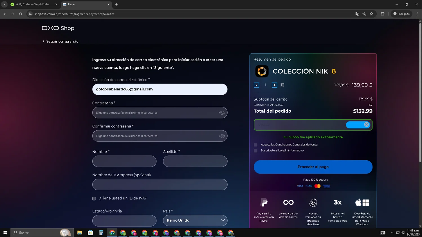Click the American Express payment logo
The width and height of the screenshot is (422, 237).
pyautogui.click(x=326, y=186)
